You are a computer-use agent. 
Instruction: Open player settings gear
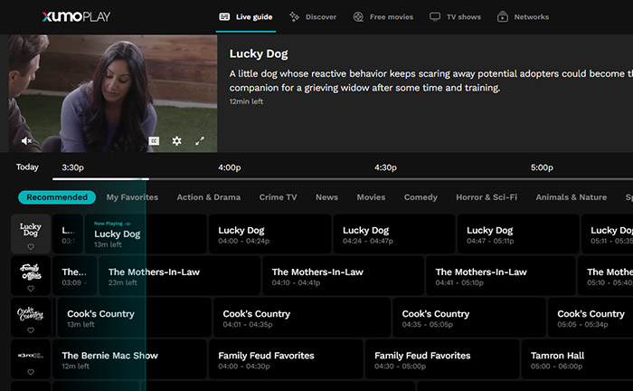(x=177, y=141)
